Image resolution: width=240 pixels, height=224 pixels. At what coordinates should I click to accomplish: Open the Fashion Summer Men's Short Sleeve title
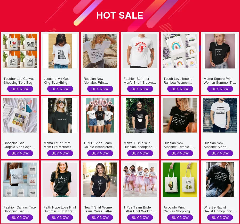(140, 81)
